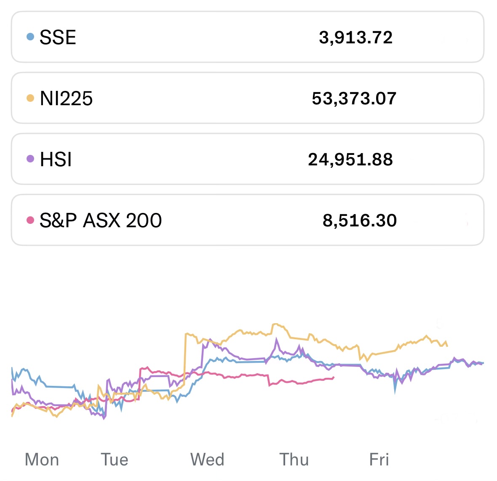The image size is (497, 481).
Task: Click the orange NI225 legend dot
Action: (x=30, y=98)
